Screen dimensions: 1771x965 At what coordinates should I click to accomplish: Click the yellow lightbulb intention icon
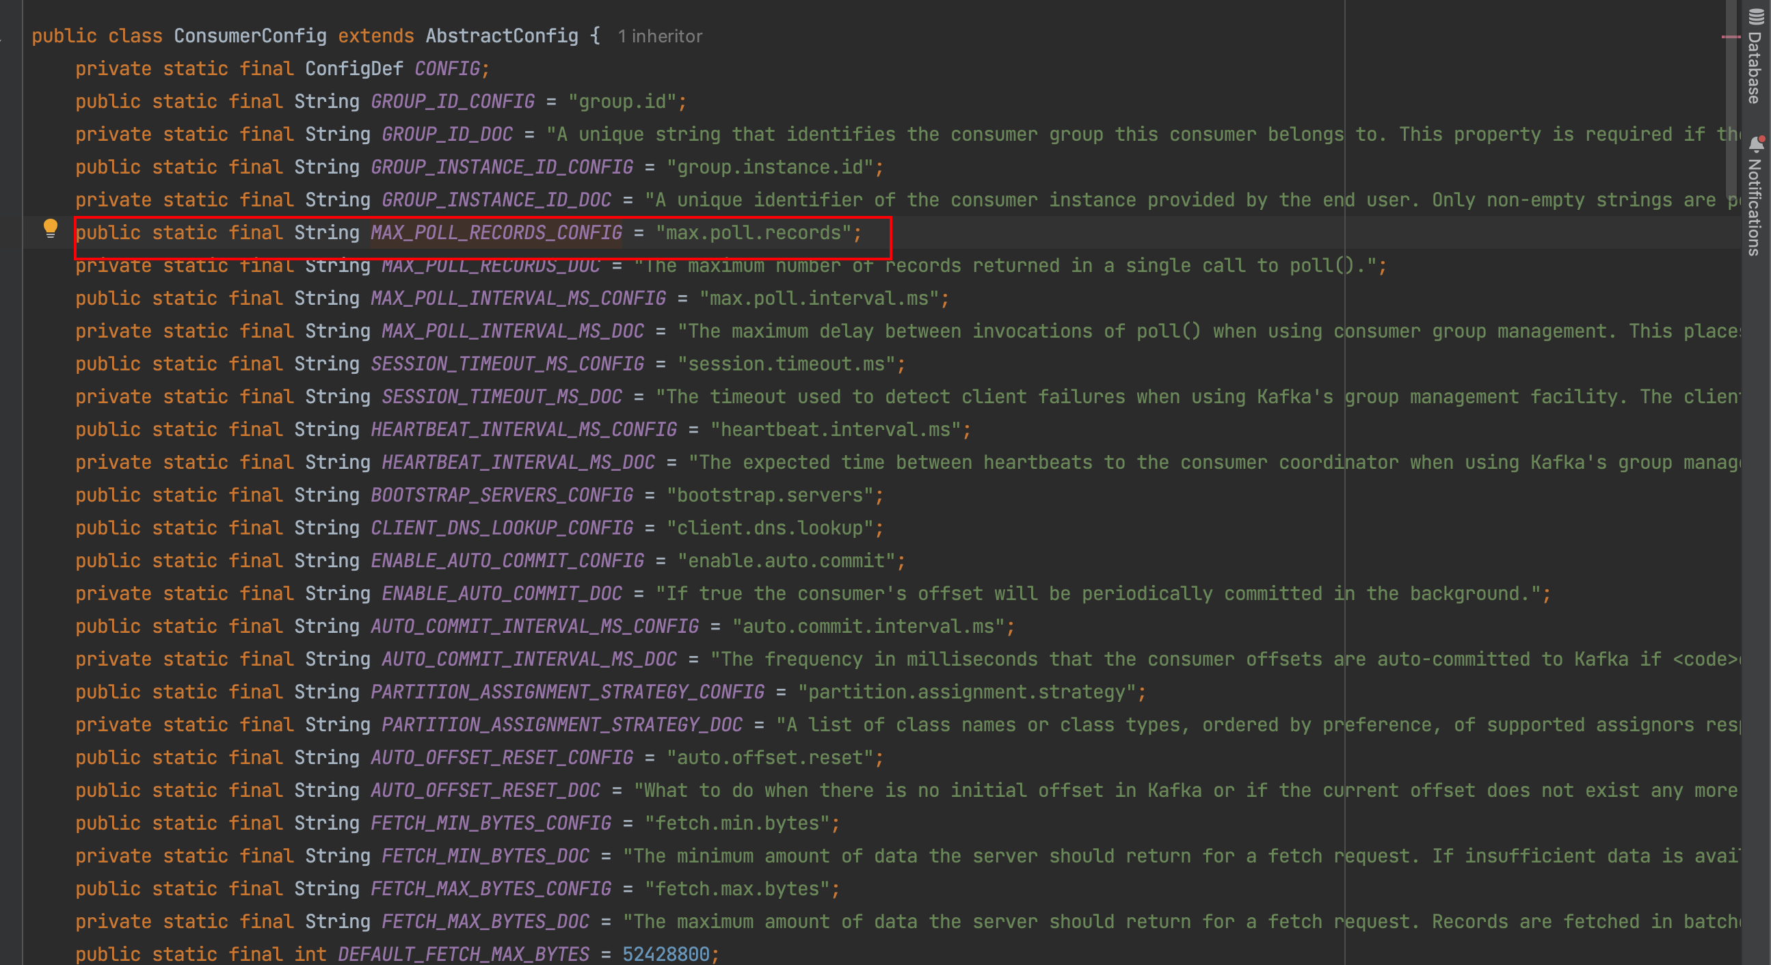50,228
